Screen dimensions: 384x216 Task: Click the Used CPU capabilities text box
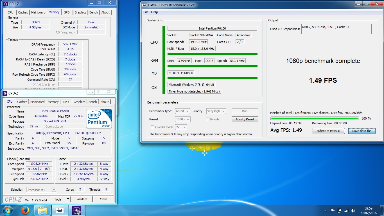click(336, 29)
